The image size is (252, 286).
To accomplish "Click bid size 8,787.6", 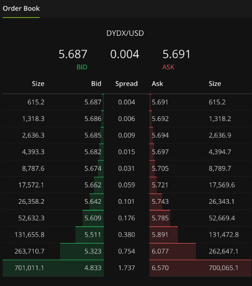I will click(x=33, y=168).
